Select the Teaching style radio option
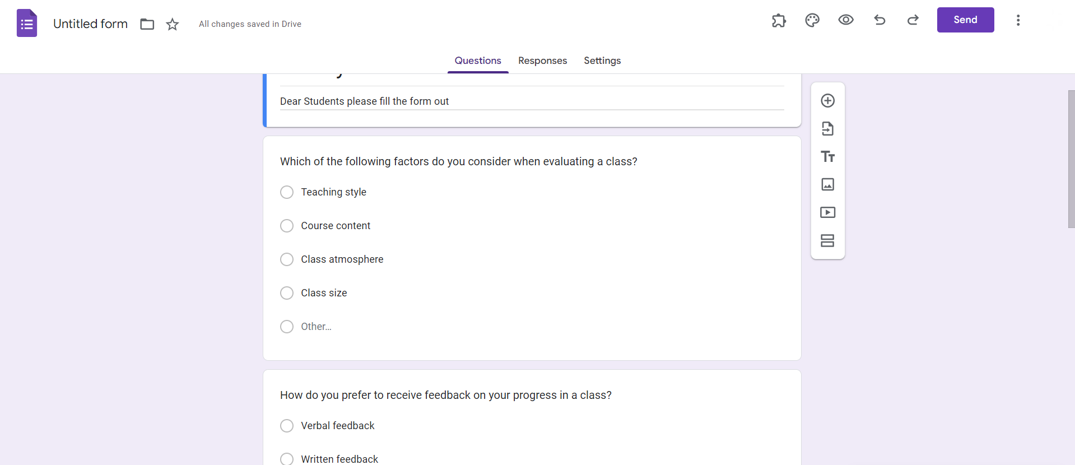Viewport: 1075px width, 465px height. point(287,192)
